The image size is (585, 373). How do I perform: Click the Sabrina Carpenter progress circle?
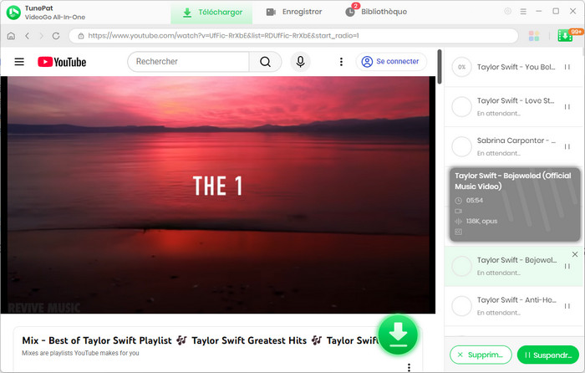[x=462, y=146]
